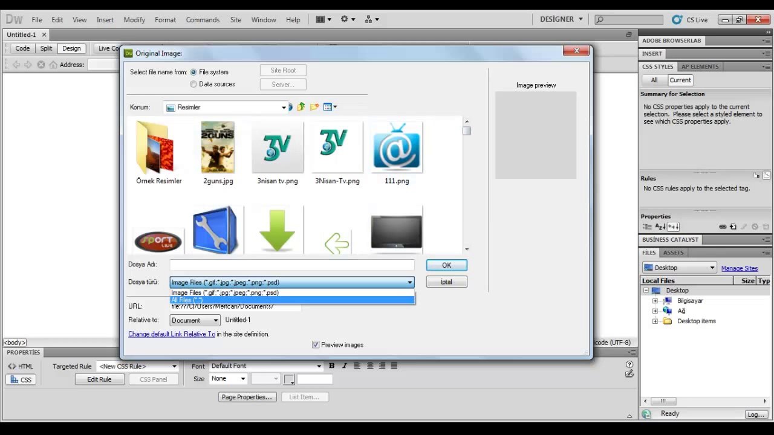Open Extend Dreamweaver gear menu

pyautogui.click(x=348, y=19)
